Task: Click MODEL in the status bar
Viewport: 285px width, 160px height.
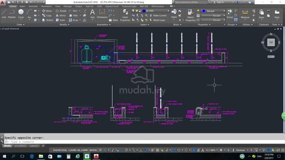Action: (x=93, y=150)
